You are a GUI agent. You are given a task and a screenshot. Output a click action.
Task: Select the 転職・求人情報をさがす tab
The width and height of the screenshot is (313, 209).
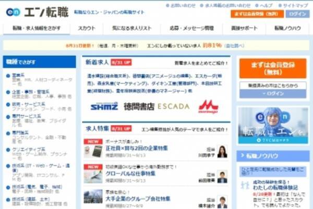click(37, 29)
